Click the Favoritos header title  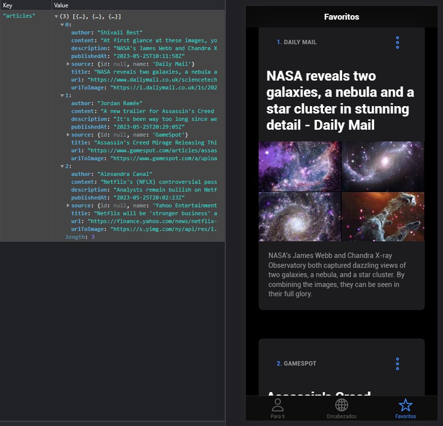click(x=342, y=17)
